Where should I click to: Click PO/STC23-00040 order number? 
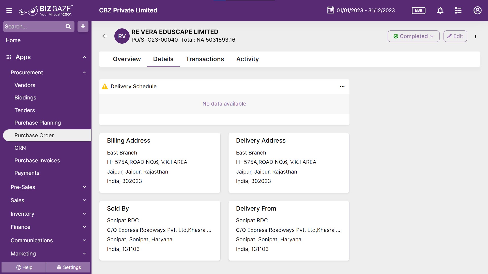click(x=155, y=40)
